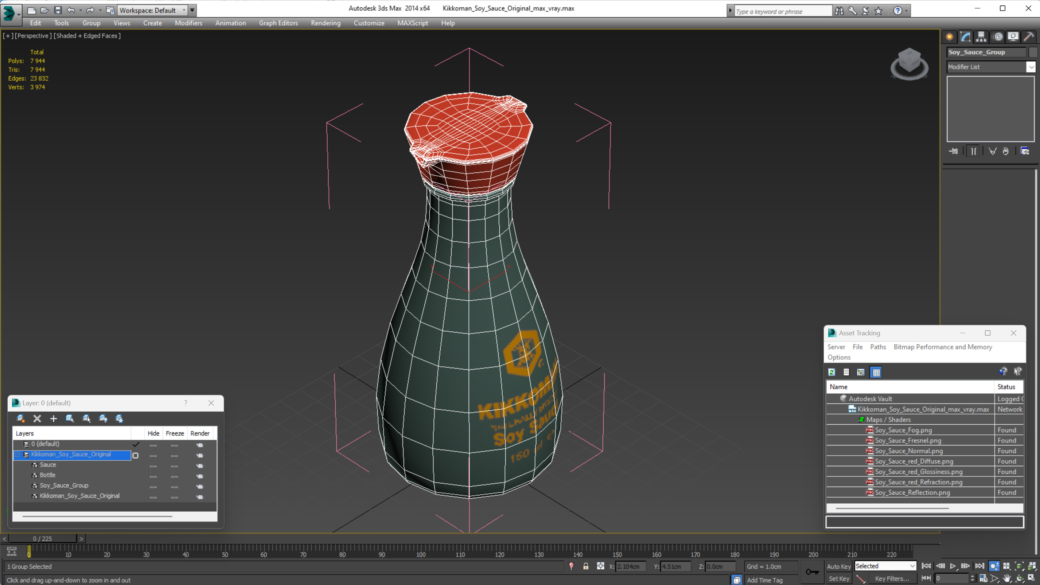The height and width of the screenshot is (585, 1040).
Task: Click the Configure Modifier Sets icon
Action: (x=1025, y=151)
